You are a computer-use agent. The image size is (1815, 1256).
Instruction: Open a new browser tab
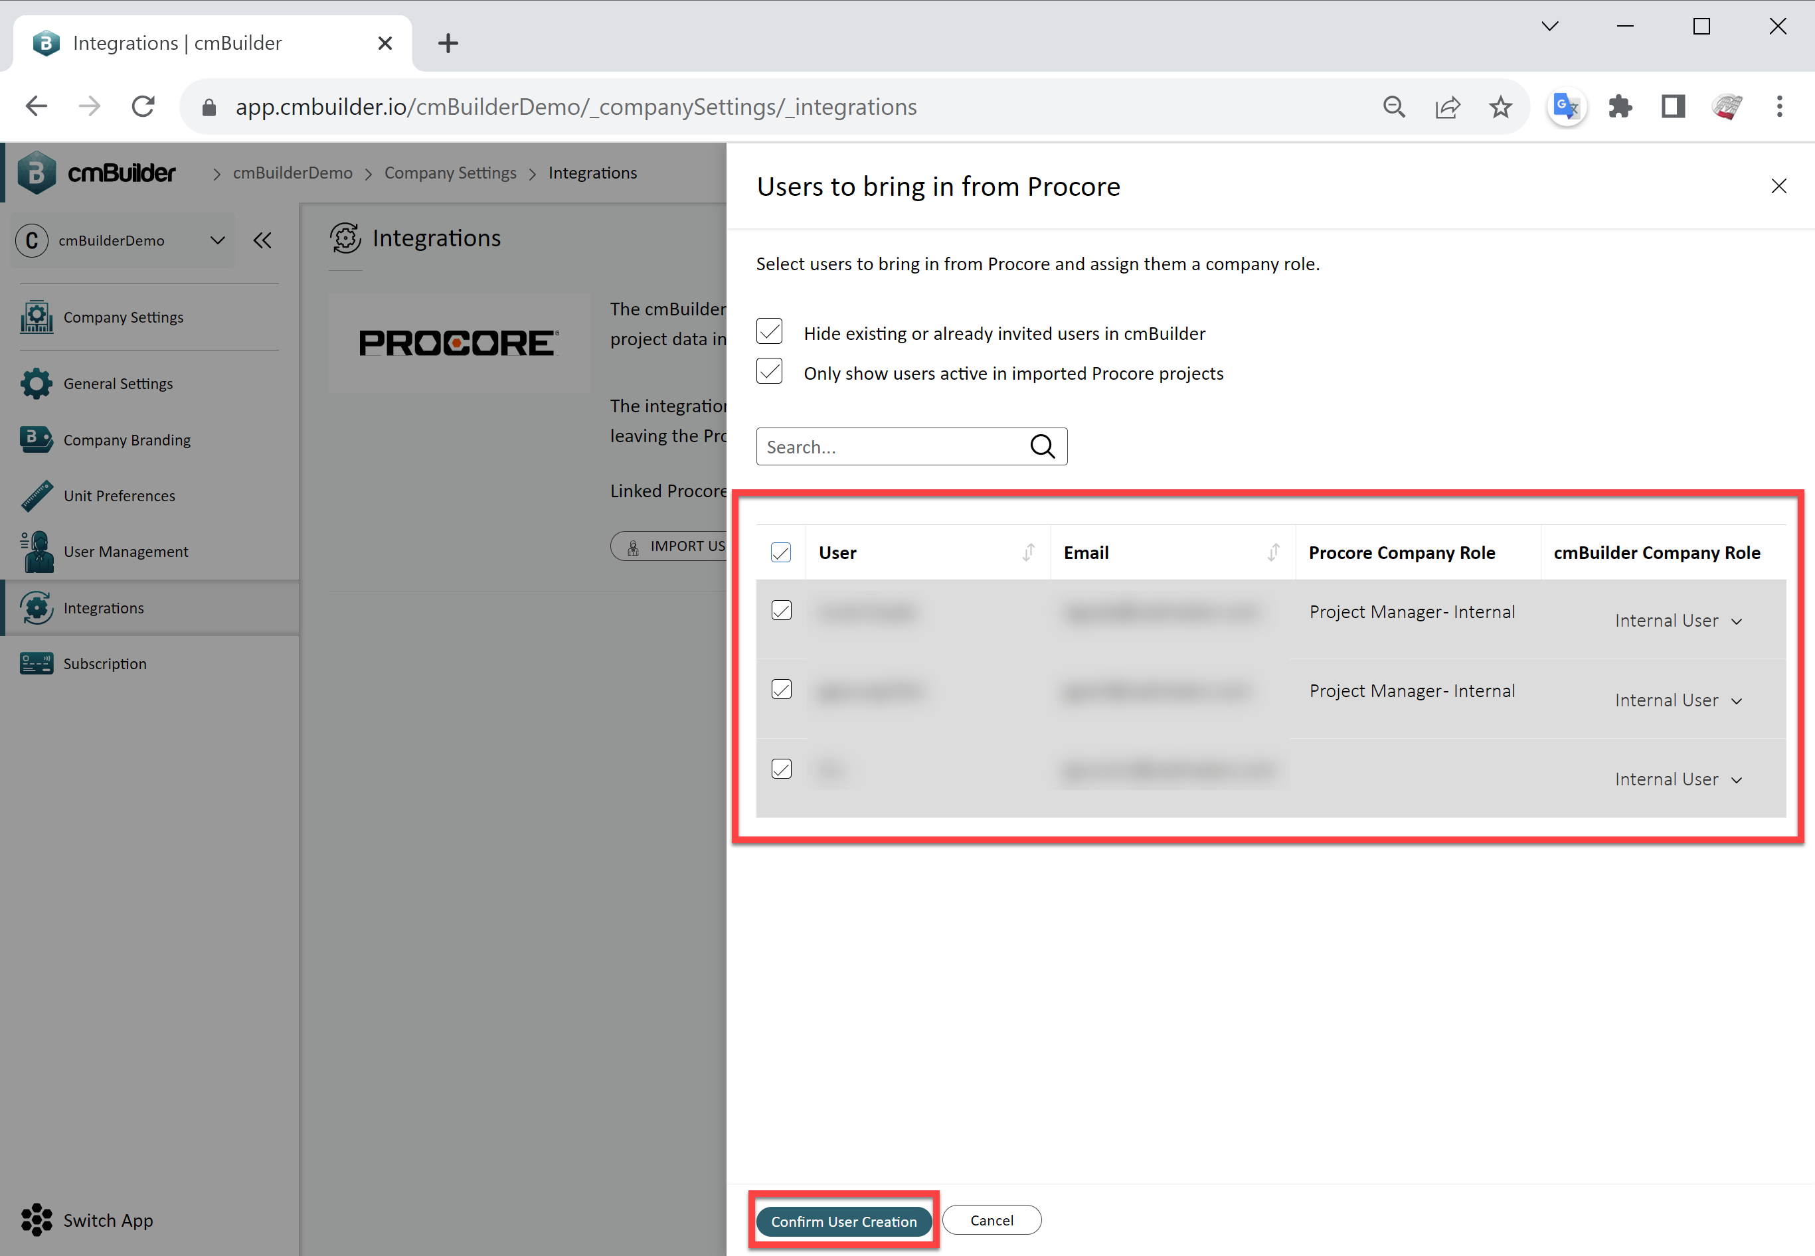[x=448, y=43]
